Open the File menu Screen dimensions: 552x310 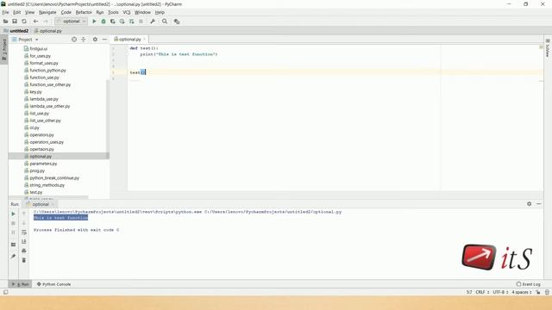click(5, 12)
